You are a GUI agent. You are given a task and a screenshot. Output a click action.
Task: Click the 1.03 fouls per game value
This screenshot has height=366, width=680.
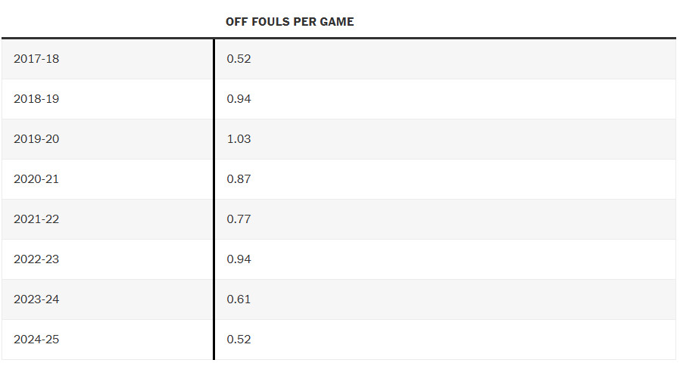(x=239, y=139)
